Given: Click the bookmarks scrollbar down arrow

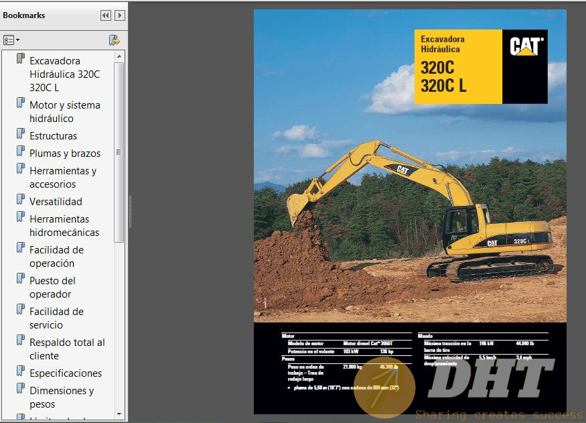Looking at the screenshot, I should pyautogui.click(x=119, y=414).
